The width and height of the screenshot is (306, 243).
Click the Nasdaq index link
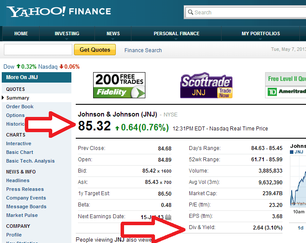48,67
